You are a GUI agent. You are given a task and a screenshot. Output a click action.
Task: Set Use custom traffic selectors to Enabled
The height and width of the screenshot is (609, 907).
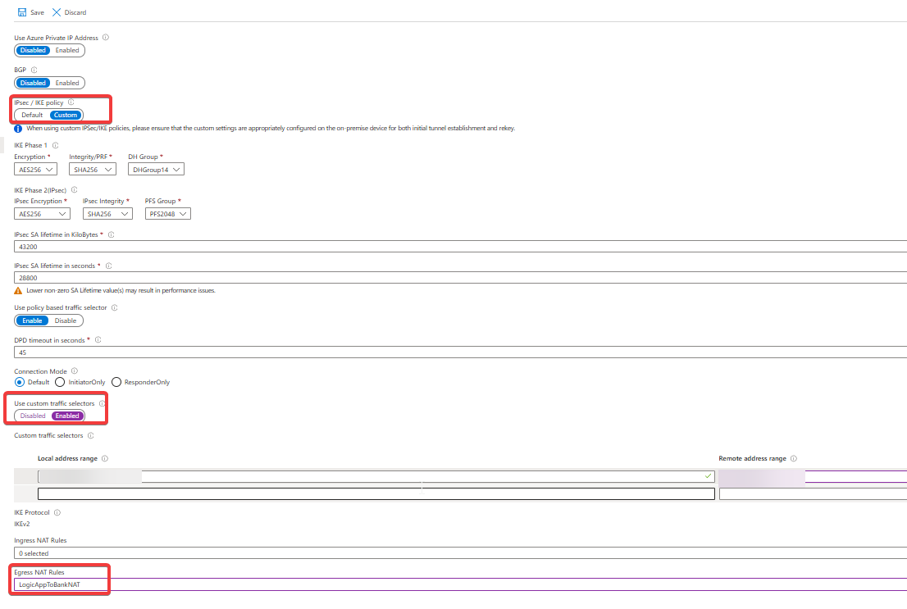coord(68,416)
